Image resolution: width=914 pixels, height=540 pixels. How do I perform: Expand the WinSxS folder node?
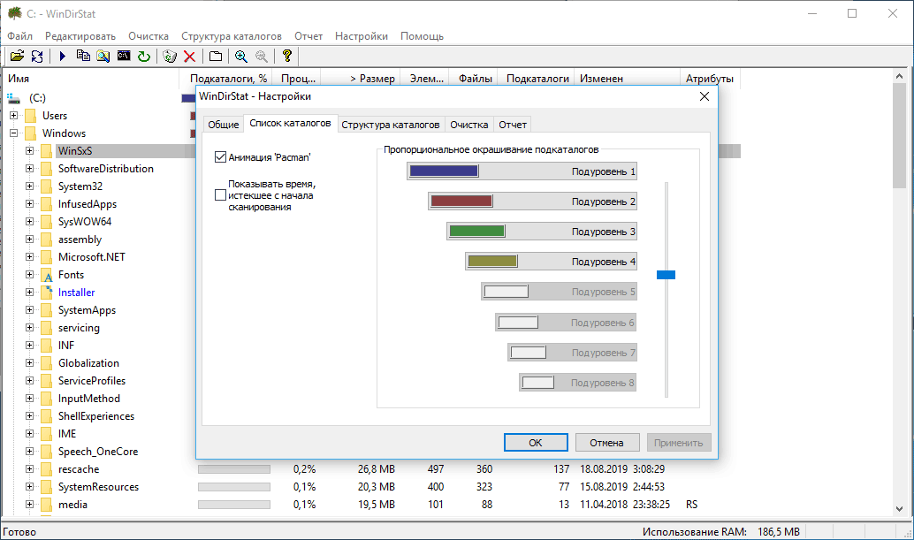pos(30,151)
